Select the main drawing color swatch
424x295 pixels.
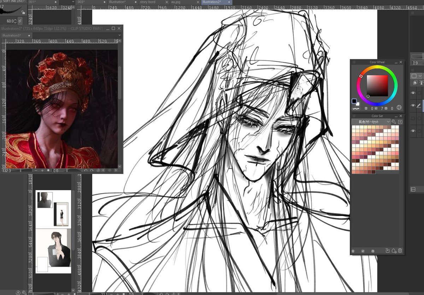tap(354, 101)
